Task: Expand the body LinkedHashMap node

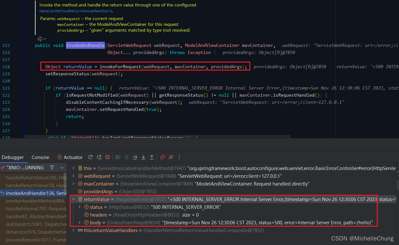Action: (x=80, y=223)
